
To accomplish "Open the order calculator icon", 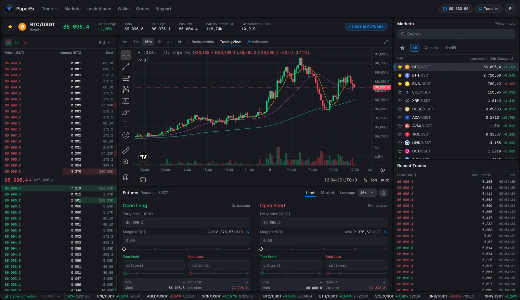I will [x=383, y=193].
